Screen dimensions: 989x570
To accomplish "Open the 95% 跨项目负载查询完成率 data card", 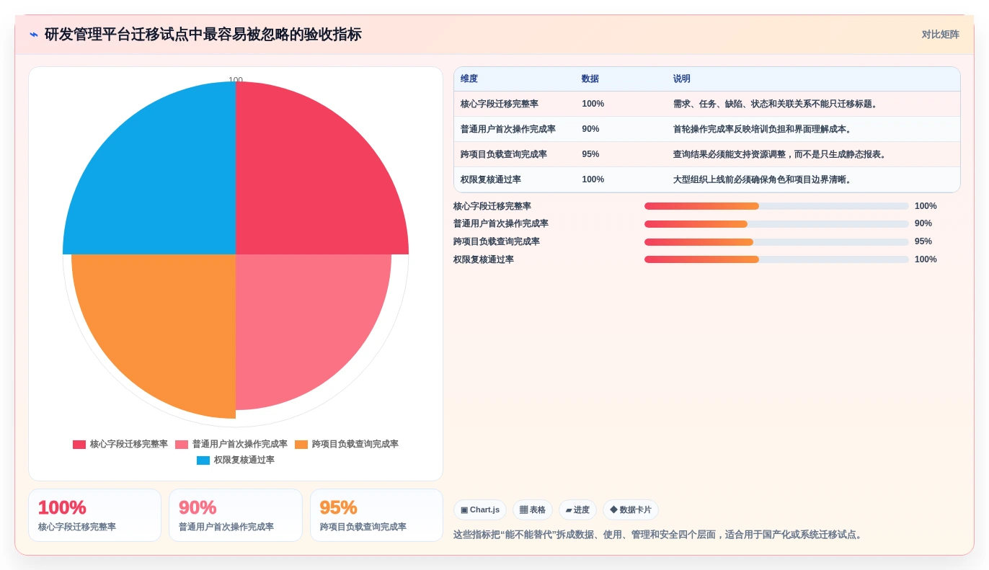I will [x=376, y=515].
